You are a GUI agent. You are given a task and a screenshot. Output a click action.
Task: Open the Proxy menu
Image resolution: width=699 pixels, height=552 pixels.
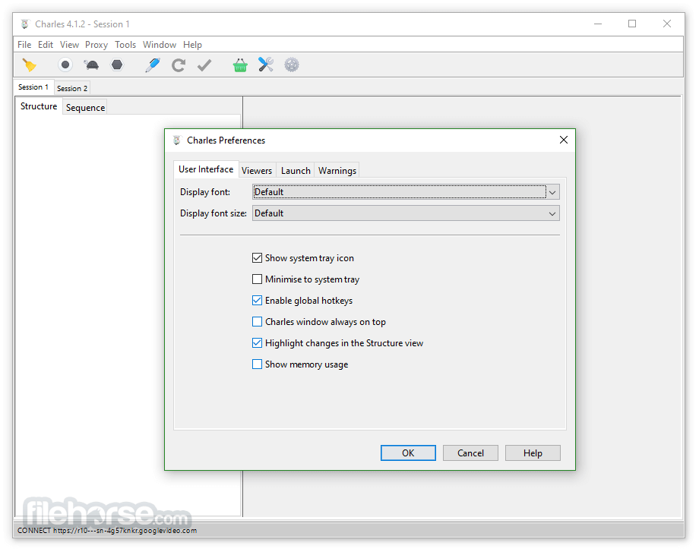tap(96, 45)
